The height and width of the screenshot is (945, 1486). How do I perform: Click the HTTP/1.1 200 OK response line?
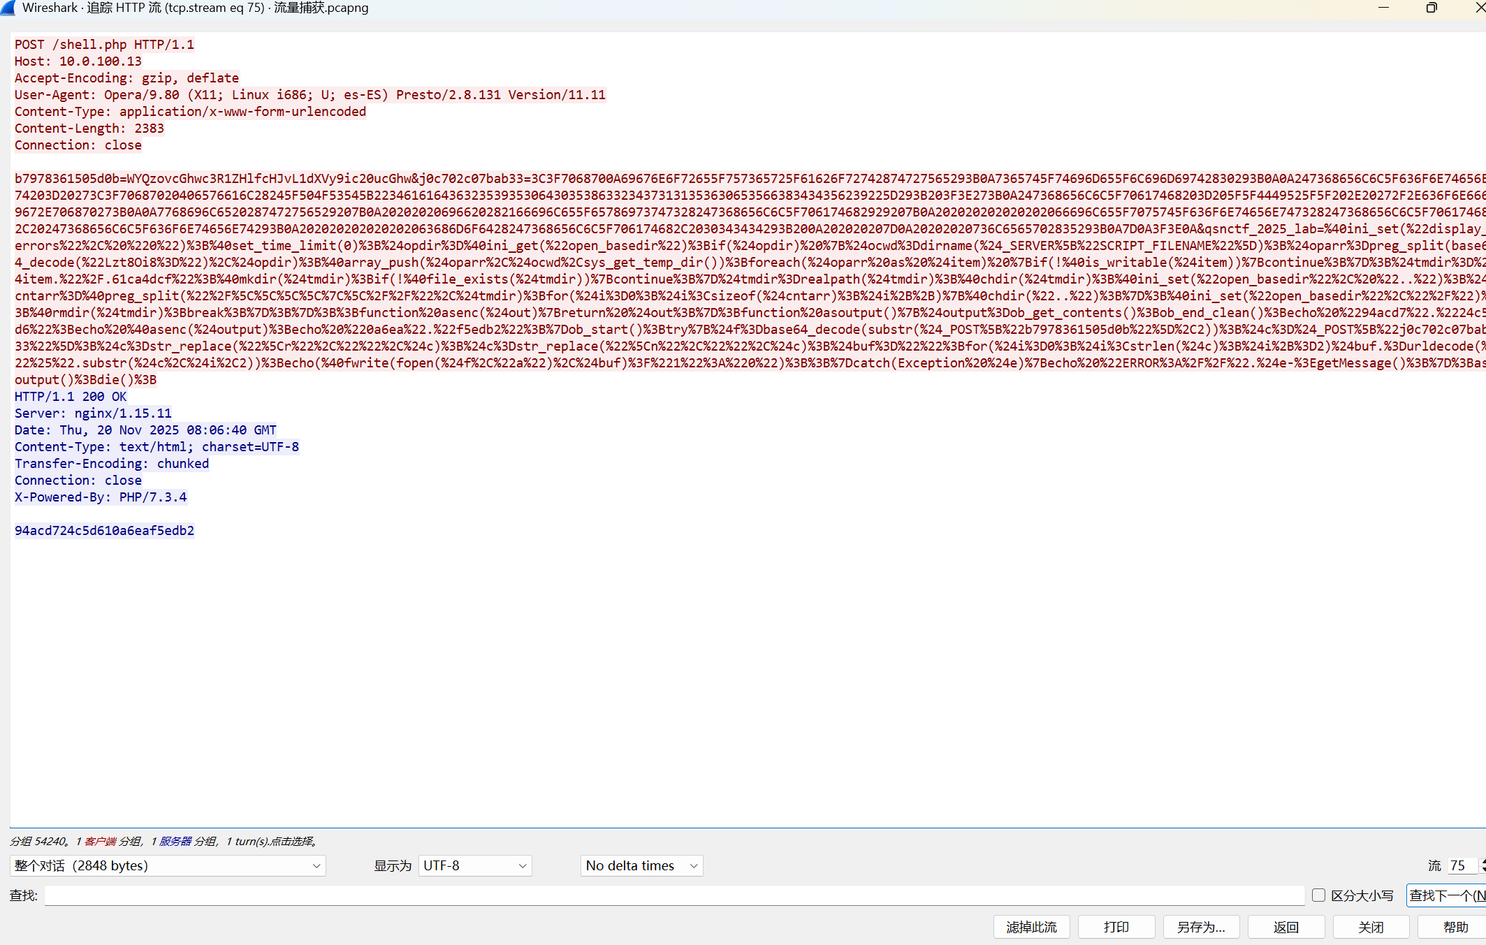[71, 397]
